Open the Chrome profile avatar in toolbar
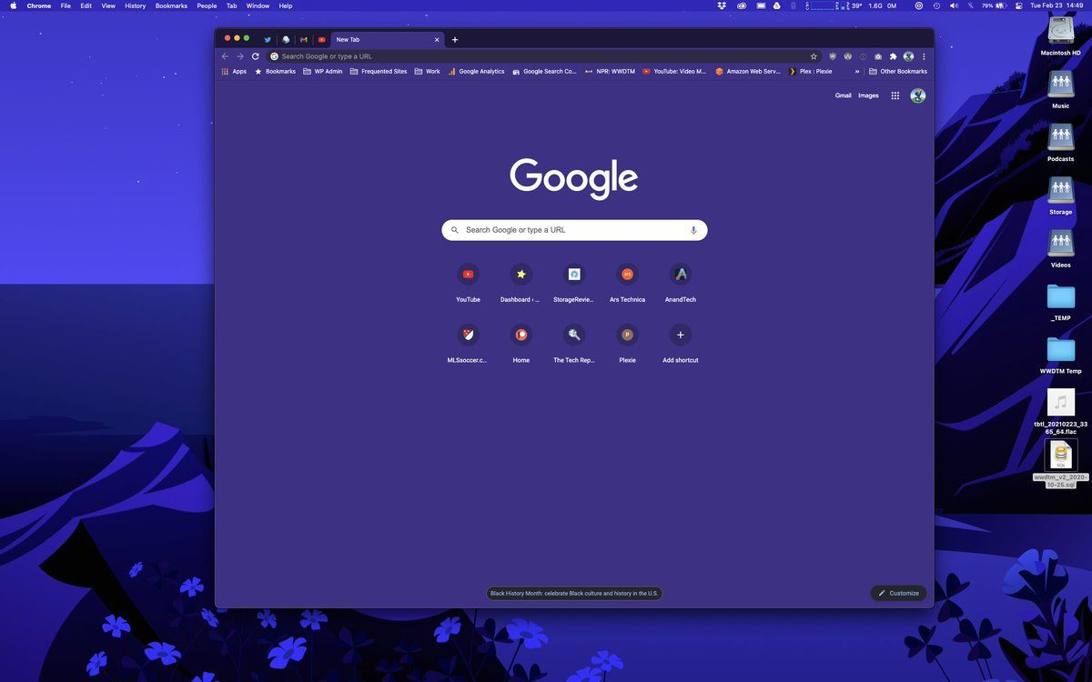1092x682 pixels. [x=908, y=56]
